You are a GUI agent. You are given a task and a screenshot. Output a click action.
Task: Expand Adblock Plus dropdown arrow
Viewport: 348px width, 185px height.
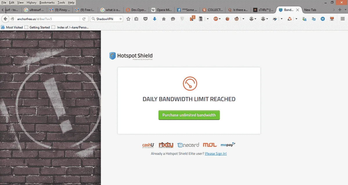point(220,19)
